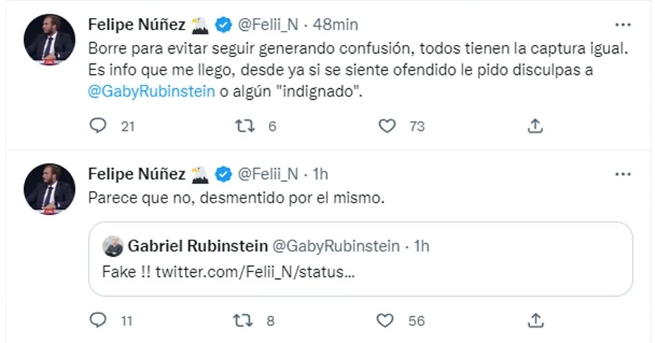655x343 pixels.
Task: Open Felipe Núñez avatar on second tweet
Action: pyautogui.click(x=49, y=187)
